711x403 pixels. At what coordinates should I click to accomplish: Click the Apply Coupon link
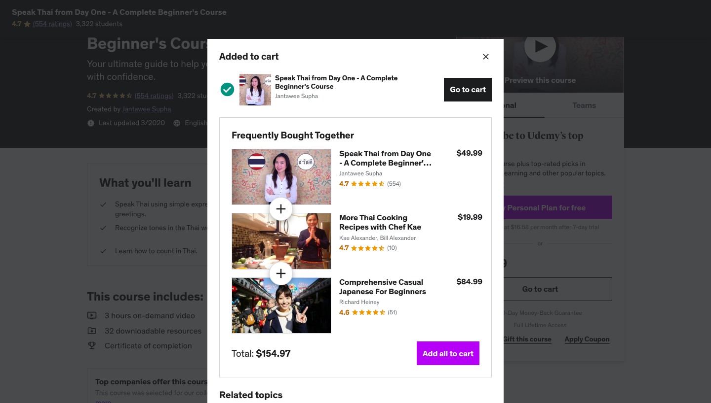point(587,339)
